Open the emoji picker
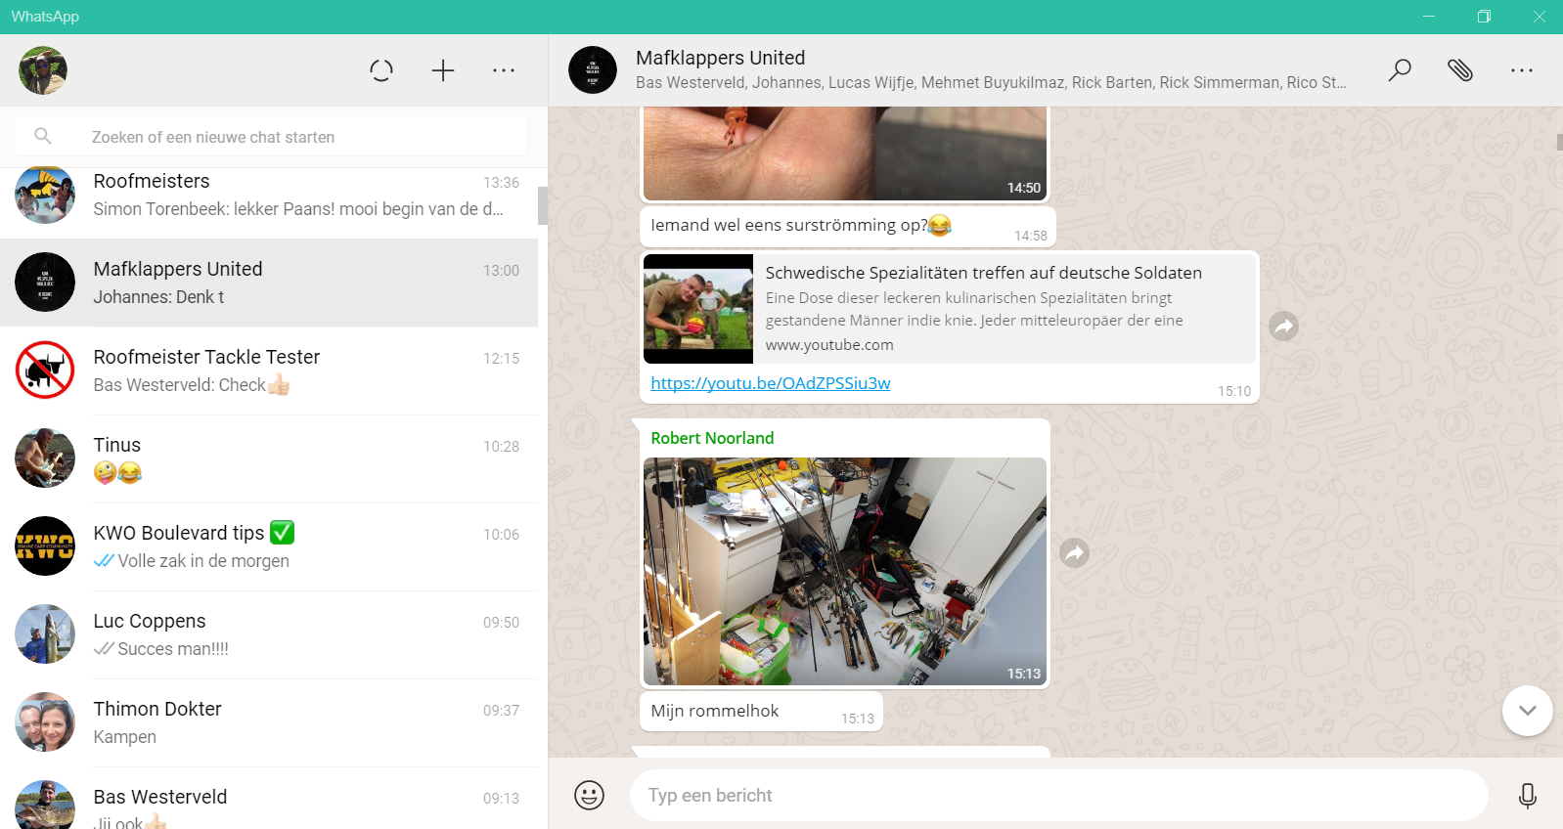 point(589,795)
